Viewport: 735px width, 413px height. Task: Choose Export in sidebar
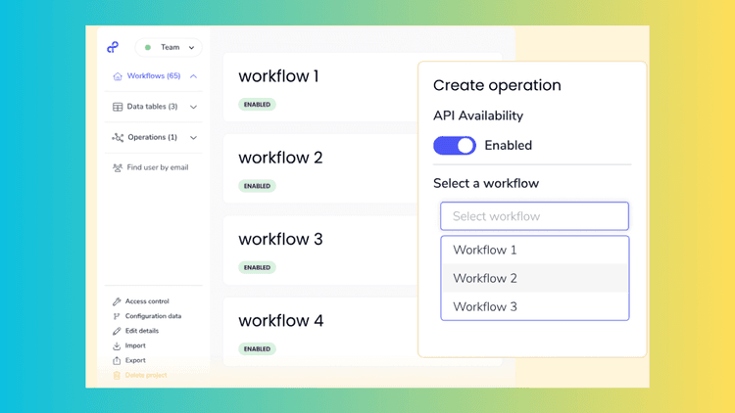pos(135,360)
